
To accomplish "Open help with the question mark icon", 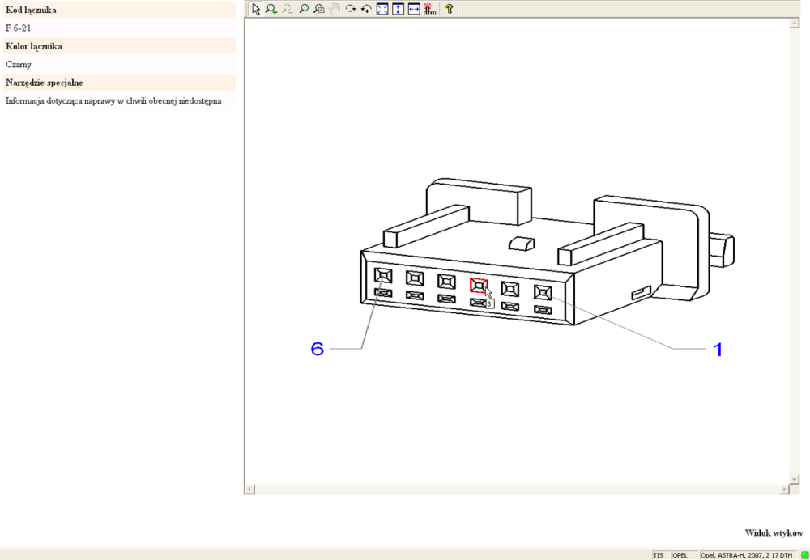I will pos(449,9).
